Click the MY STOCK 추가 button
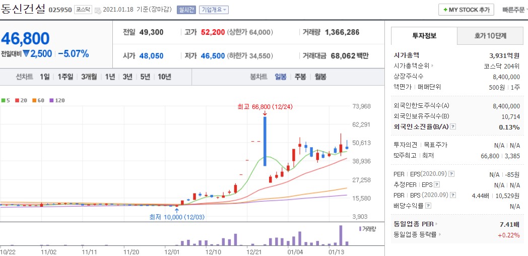 click(466, 10)
